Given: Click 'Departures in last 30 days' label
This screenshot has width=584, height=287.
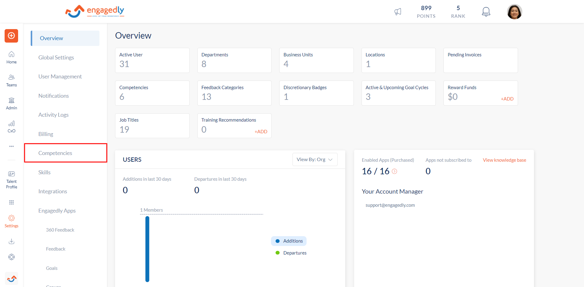Looking at the screenshot, I should (220, 179).
